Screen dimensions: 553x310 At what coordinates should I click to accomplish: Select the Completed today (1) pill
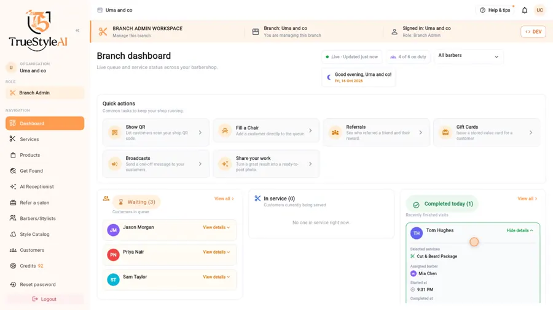click(x=442, y=204)
